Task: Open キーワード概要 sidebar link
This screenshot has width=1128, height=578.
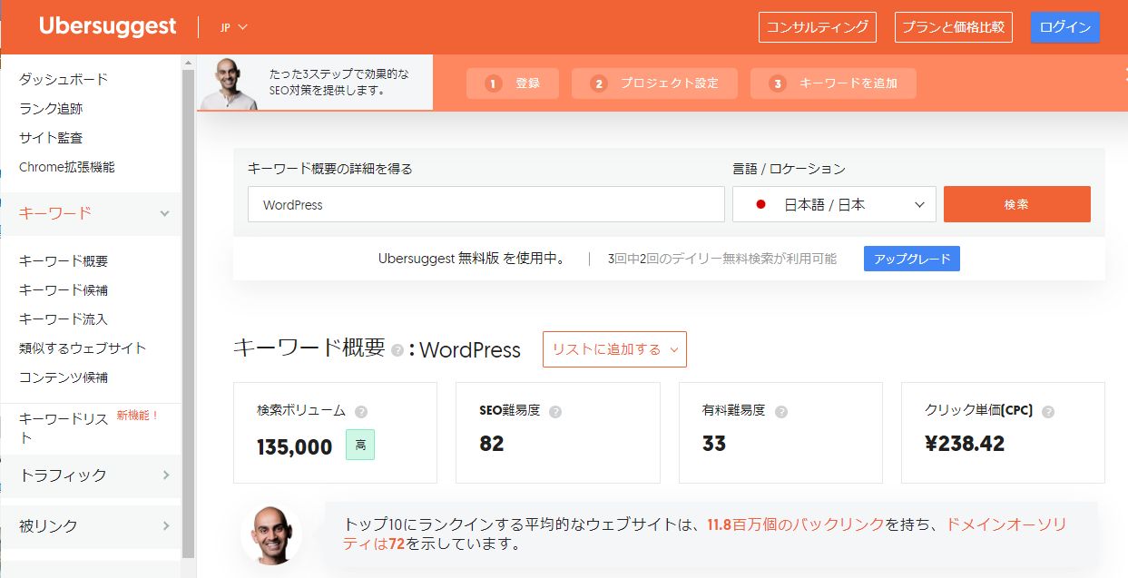Action: point(64,261)
